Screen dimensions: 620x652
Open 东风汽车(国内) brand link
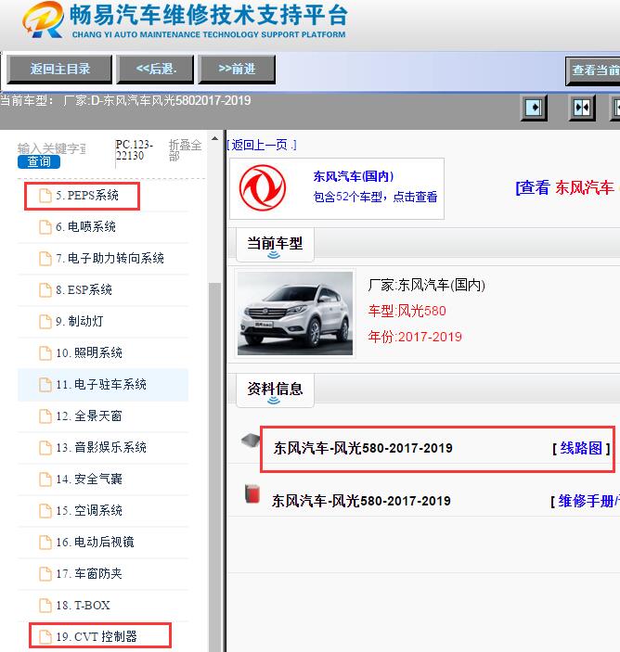(x=354, y=176)
